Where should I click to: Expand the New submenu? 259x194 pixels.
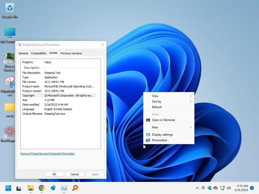click(169, 127)
